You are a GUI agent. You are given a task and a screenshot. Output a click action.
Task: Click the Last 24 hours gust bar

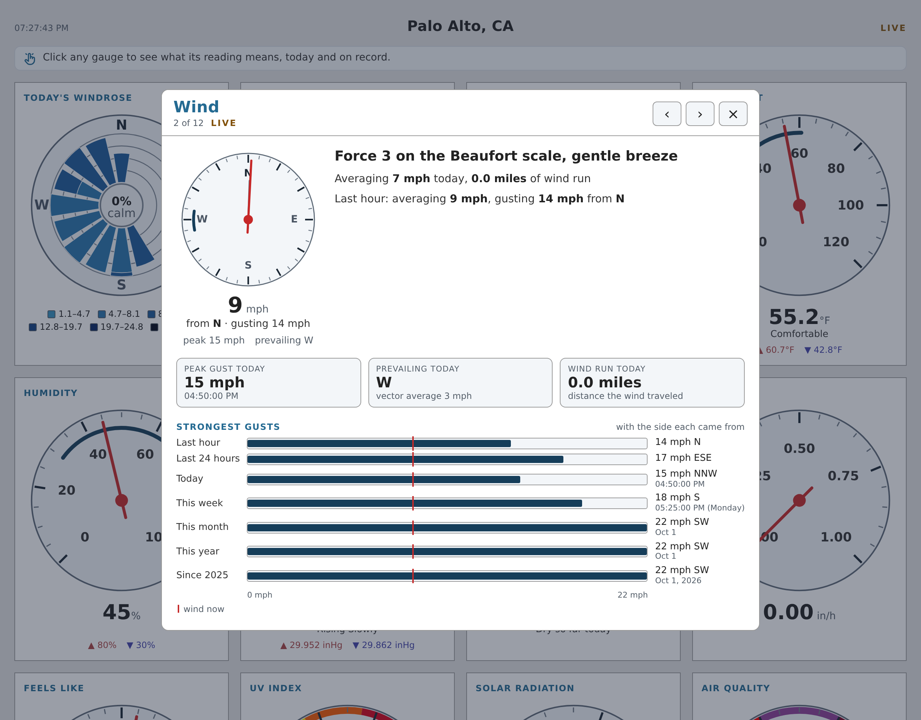click(447, 459)
